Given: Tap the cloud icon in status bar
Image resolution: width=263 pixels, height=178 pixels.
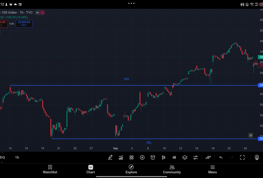Looking at the screenshot, I should tap(15, 4).
